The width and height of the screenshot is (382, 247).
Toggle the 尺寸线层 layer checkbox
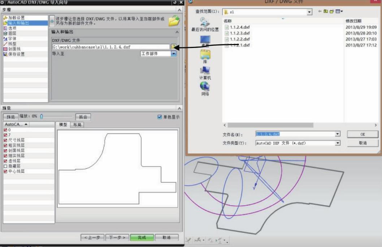coord(5,140)
